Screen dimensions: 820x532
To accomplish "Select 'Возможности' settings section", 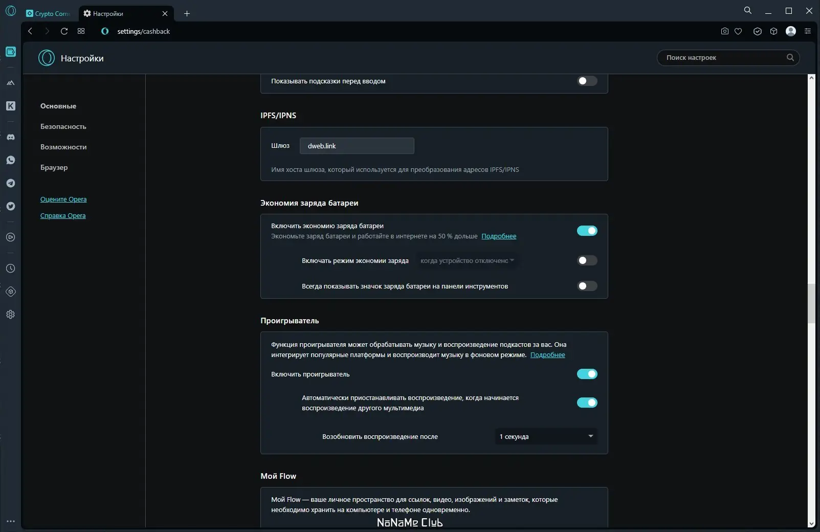I will [x=63, y=147].
